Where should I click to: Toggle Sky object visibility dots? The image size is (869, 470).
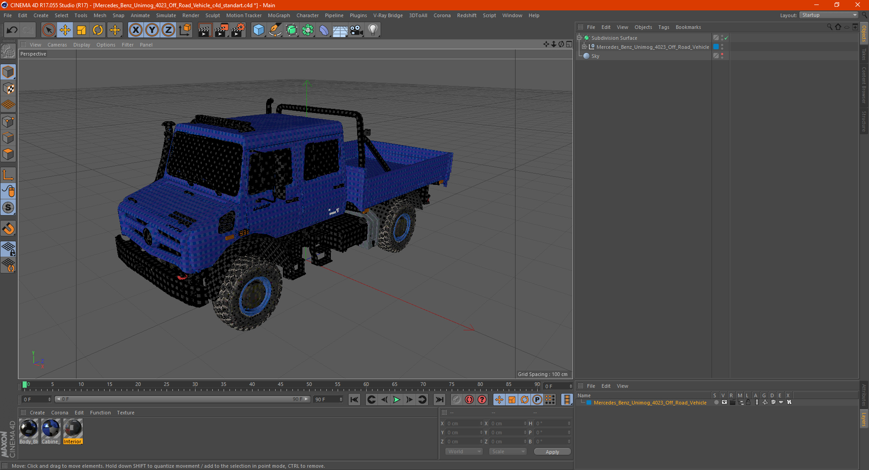click(x=722, y=56)
